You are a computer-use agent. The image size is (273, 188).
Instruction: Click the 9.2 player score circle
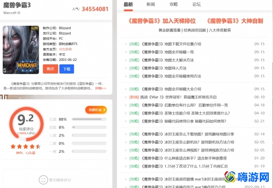26,124
